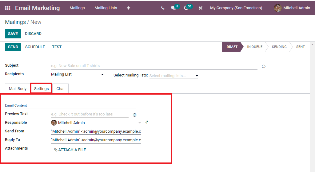Select the DRAFT status stage
The image size is (315, 172).
(x=232, y=47)
